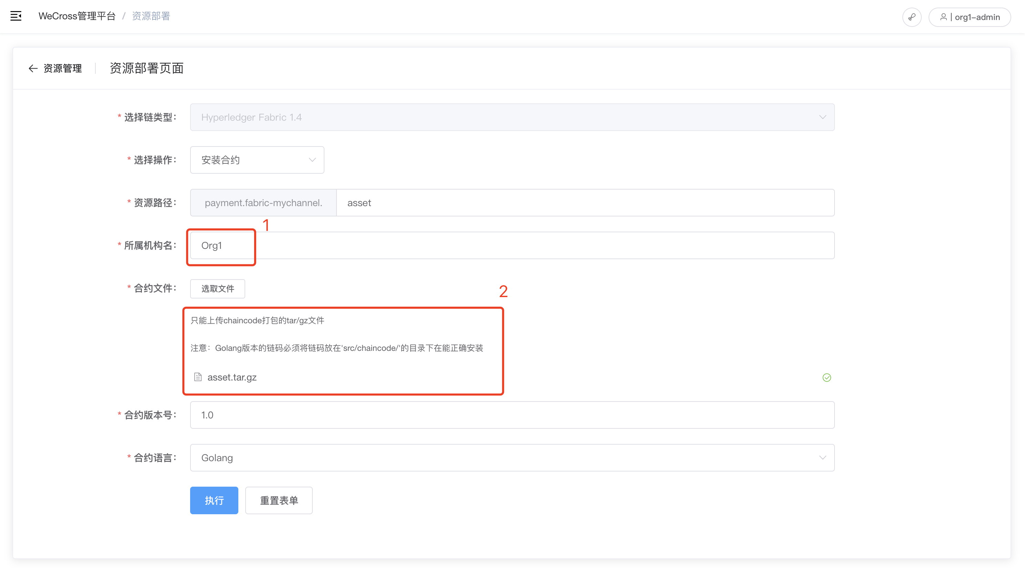The height and width of the screenshot is (568, 1025).
Task: Click the 重置表单 reset button
Action: pyautogui.click(x=279, y=500)
